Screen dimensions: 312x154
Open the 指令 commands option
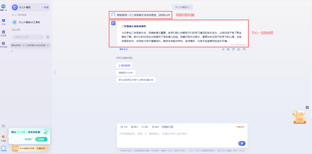tap(145, 127)
